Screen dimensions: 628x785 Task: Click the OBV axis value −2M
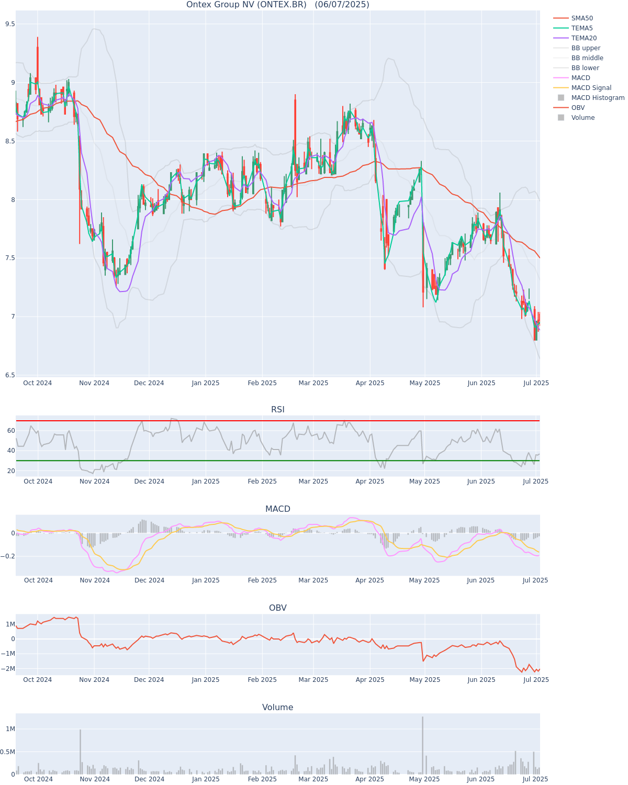tap(8, 669)
